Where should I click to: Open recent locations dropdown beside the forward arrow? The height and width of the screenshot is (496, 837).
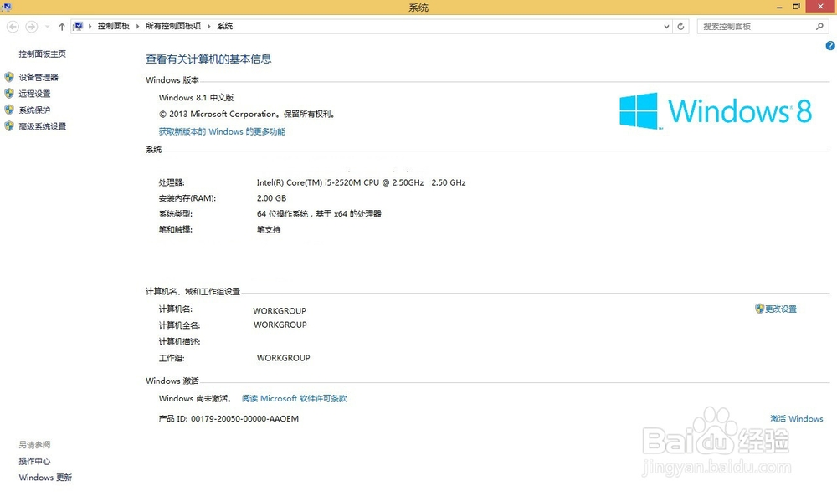click(x=47, y=26)
